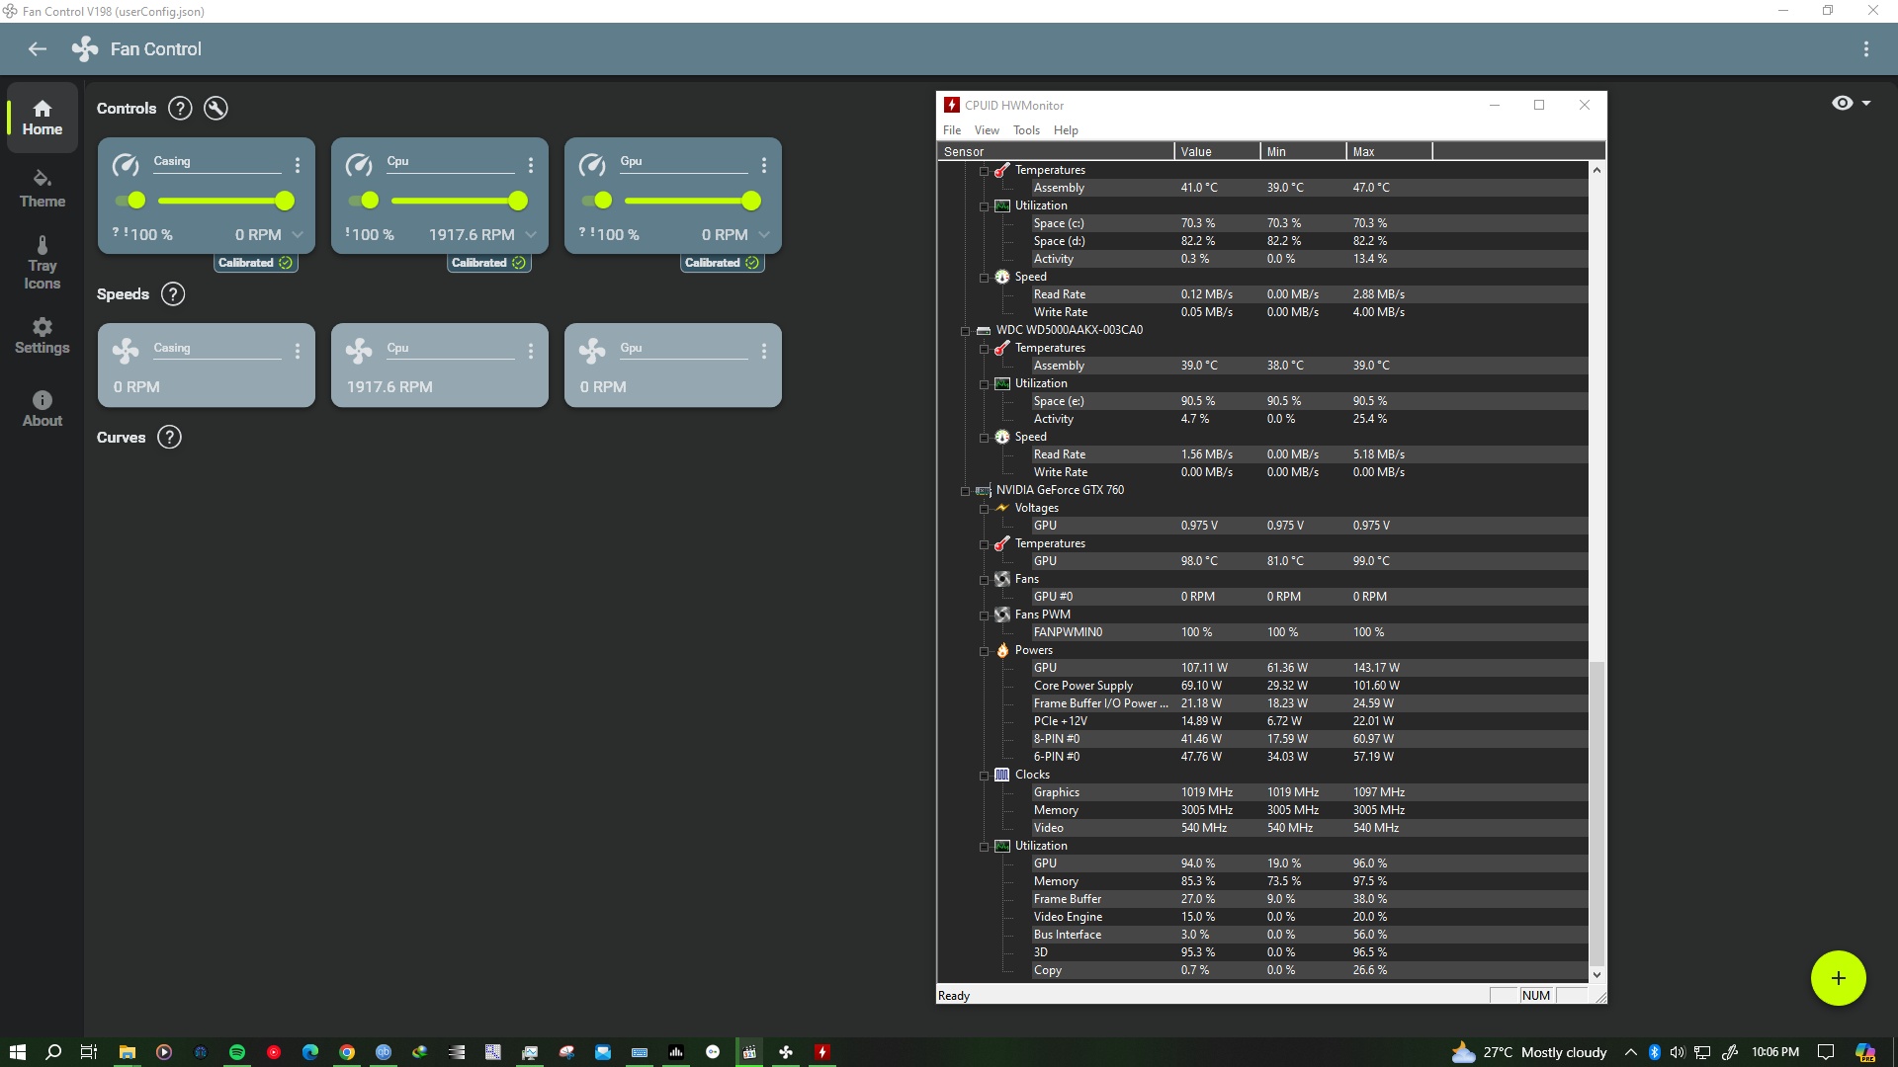Open File menu in HWMonitor

tap(952, 130)
